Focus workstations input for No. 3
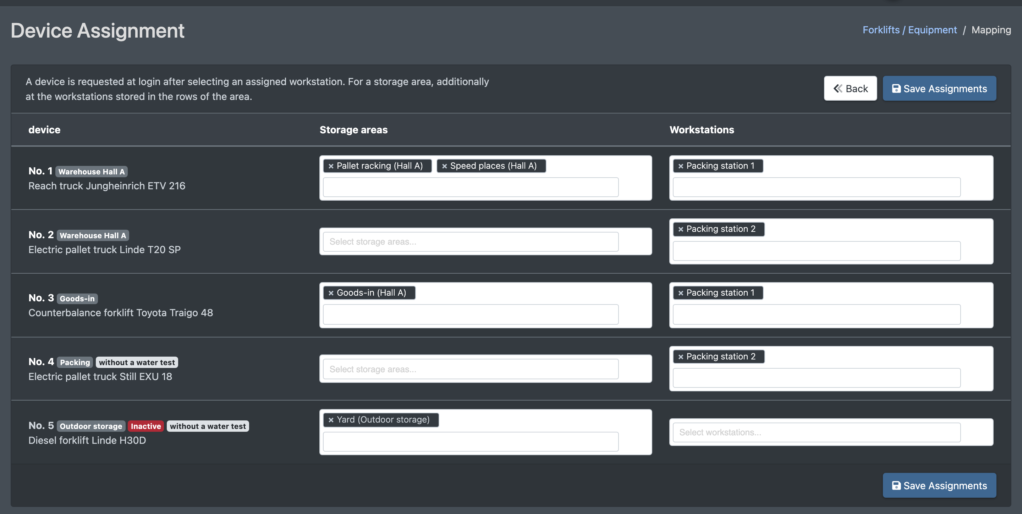Image resolution: width=1022 pixels, height=514 pixels. (x=817, y=314)
